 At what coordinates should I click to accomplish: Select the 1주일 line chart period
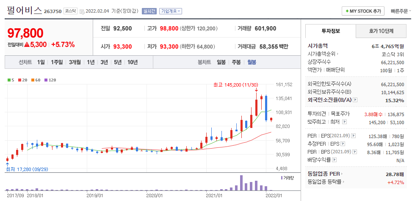coord(57,62)
